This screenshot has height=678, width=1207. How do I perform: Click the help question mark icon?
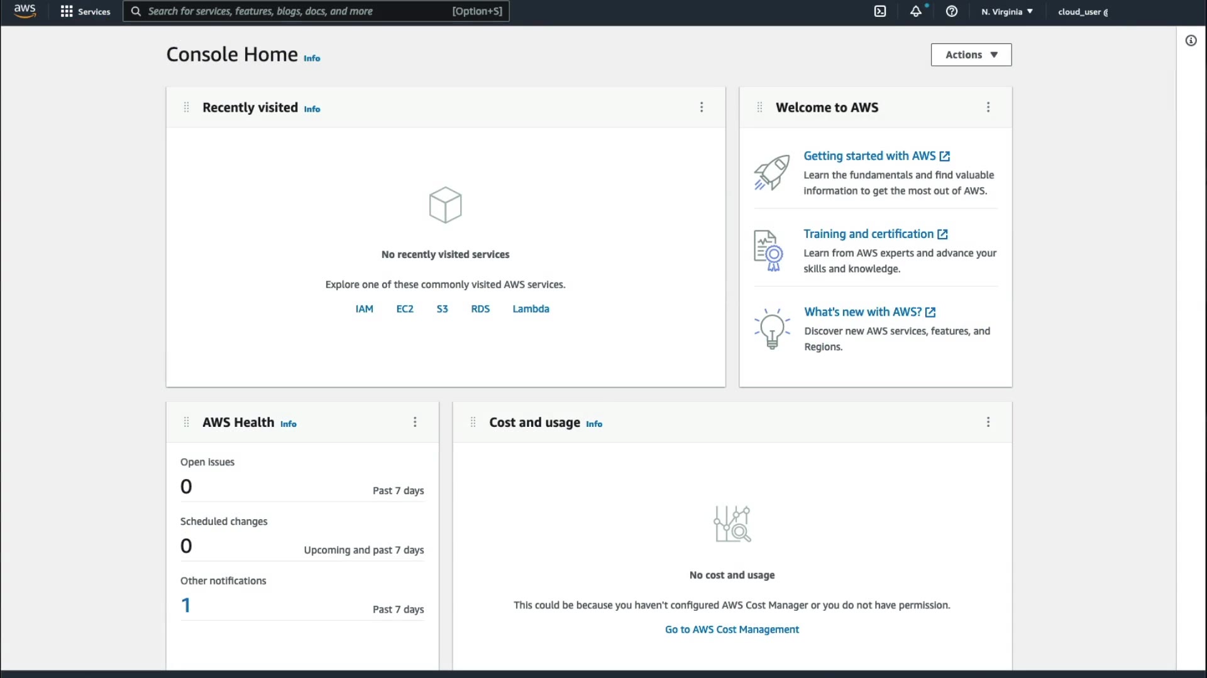952,11
